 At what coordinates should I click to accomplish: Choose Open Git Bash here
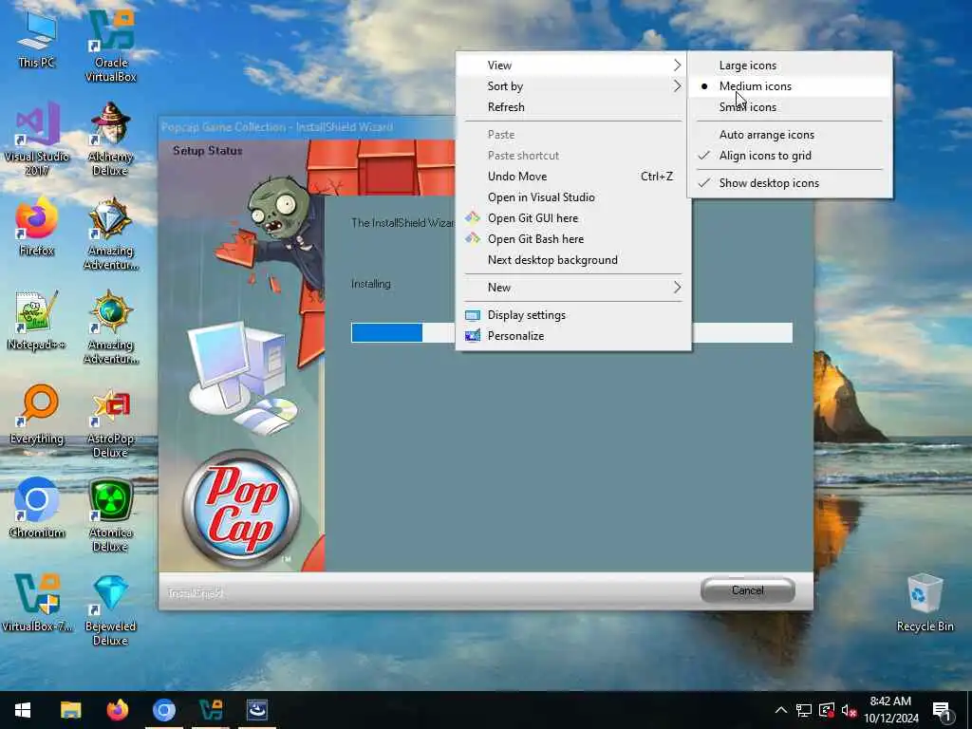click(573, 239)
